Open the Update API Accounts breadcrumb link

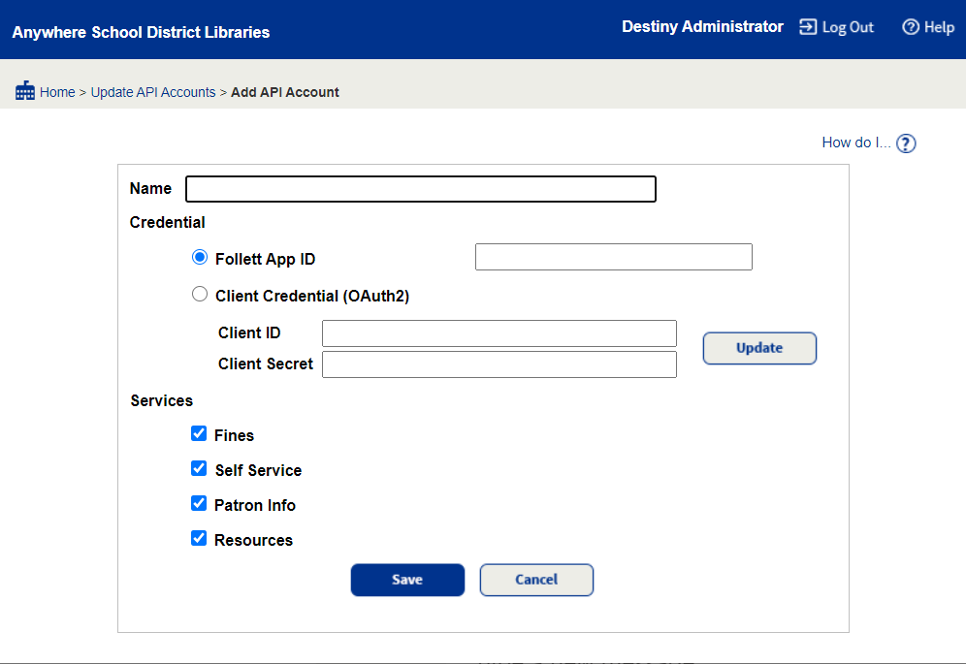coord(152,91)
